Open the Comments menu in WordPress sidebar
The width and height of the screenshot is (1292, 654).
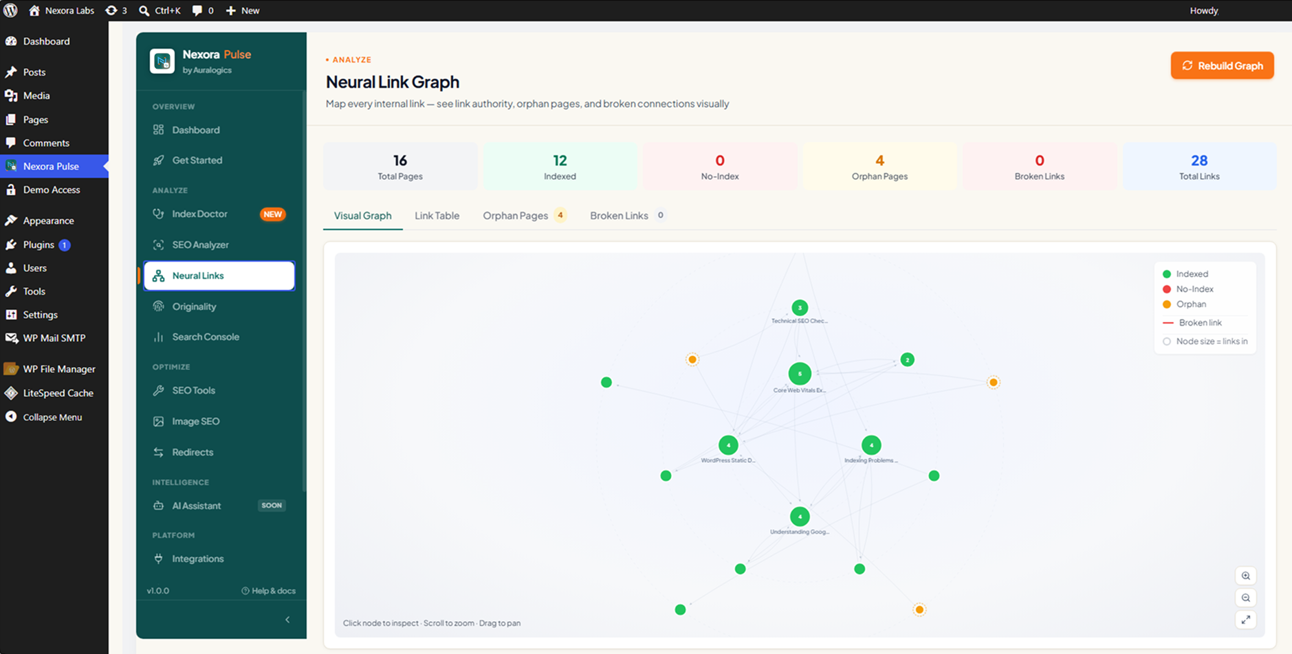pos(54,143)
